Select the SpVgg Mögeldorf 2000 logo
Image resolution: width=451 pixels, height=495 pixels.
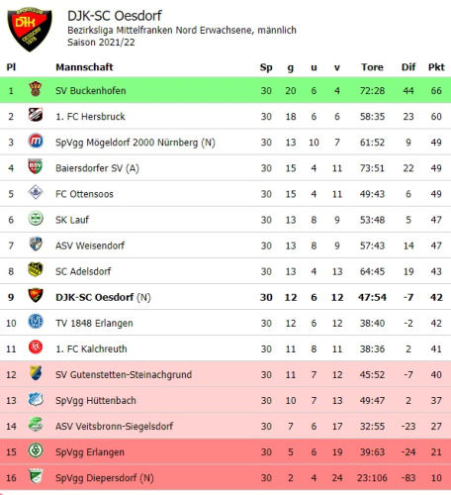point(36,141)
